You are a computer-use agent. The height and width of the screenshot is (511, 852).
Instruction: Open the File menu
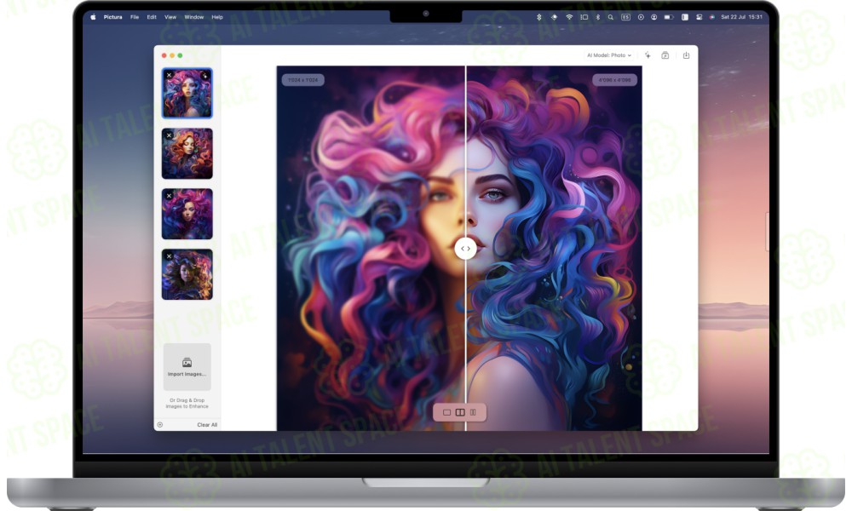point(135,17)
